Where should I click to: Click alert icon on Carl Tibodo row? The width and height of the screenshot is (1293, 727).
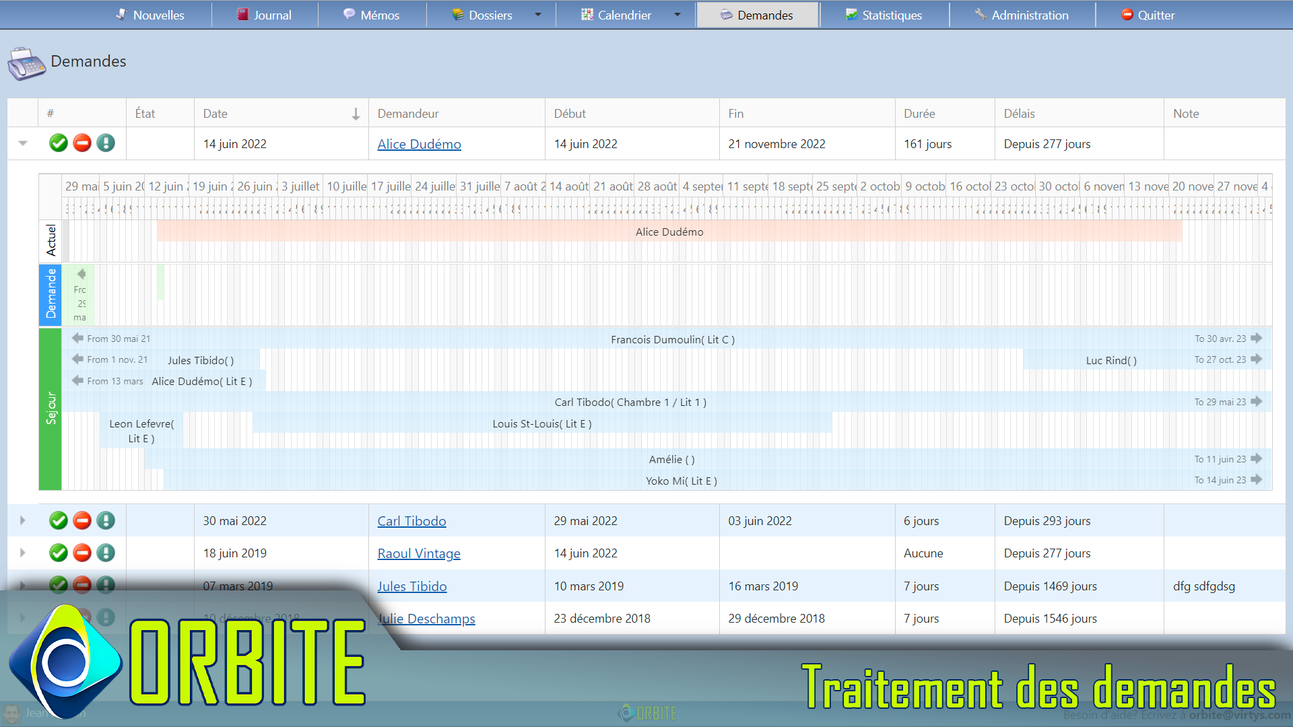coord(106,520)
